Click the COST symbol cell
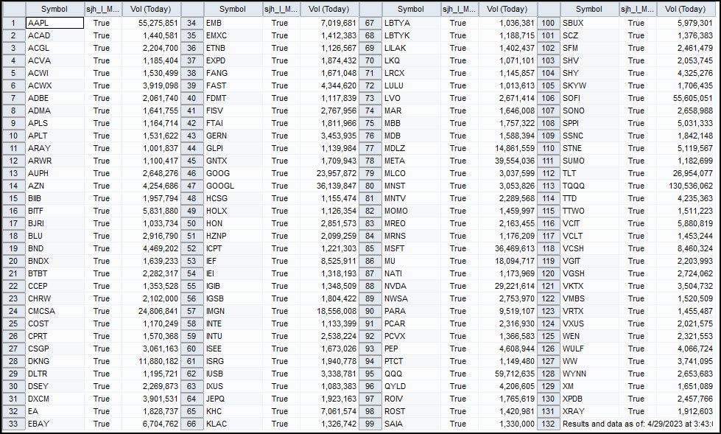Image resolution: width=721 pixels, height=434 pixels. [54, 323]
